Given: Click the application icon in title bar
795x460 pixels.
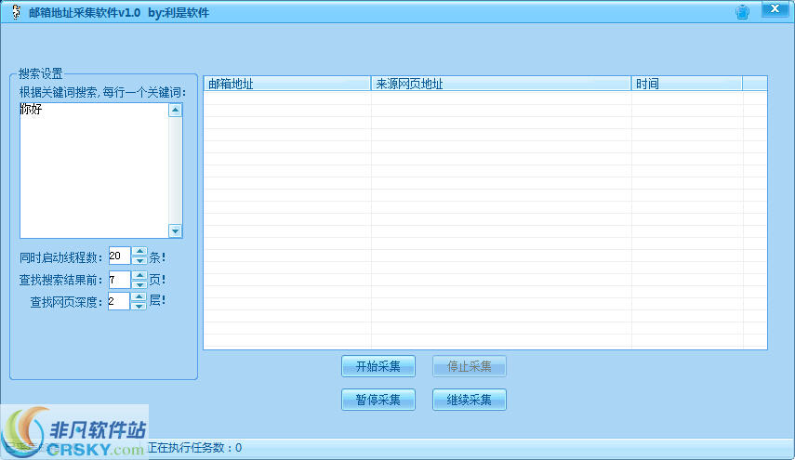Looking at the screenshot, I should click(x=16, y=12).
